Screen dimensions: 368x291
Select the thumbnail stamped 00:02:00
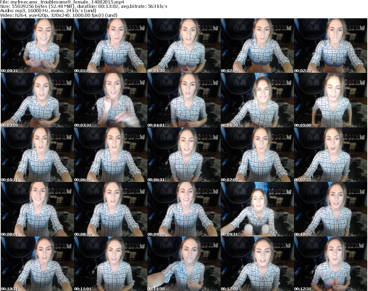click(257, 46)
